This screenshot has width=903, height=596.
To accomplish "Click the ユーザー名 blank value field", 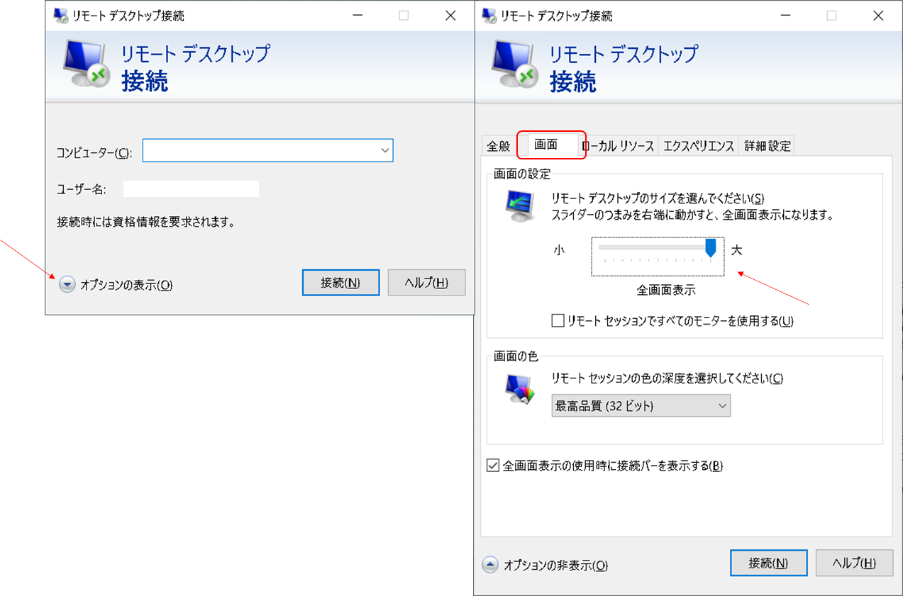I will tap(191, 189).
